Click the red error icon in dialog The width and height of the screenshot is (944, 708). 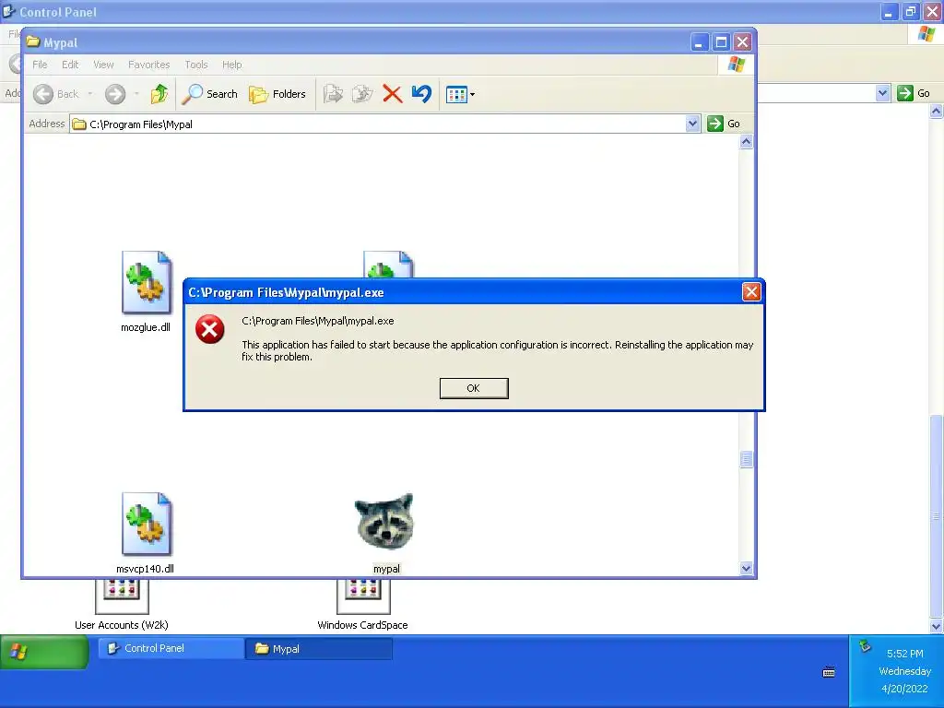[x=209, y=329]
